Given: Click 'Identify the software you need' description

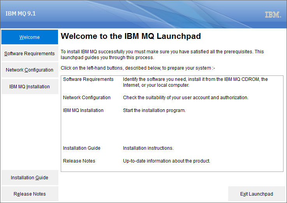Looking at the screenshot, I should (195, 82).
